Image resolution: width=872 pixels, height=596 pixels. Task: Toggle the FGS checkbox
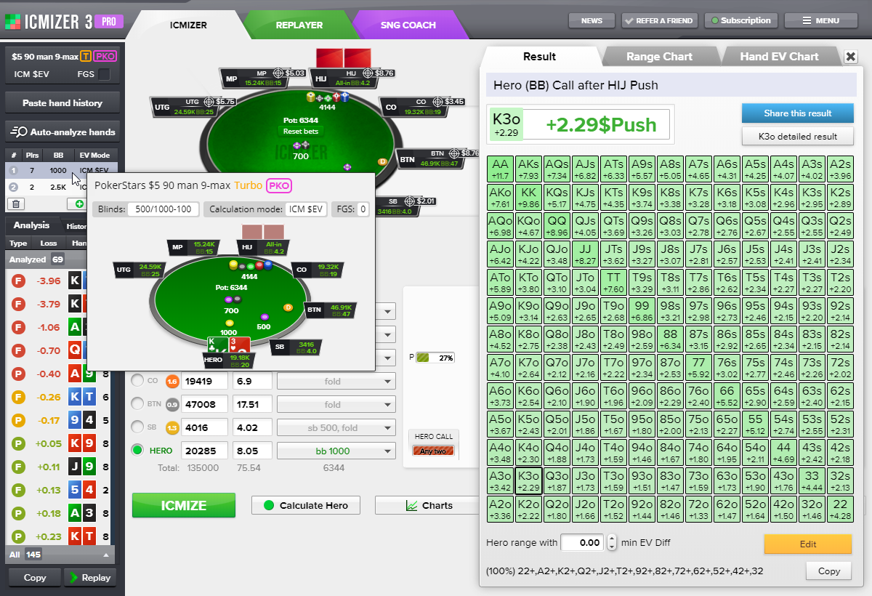(x=105, y=74)
